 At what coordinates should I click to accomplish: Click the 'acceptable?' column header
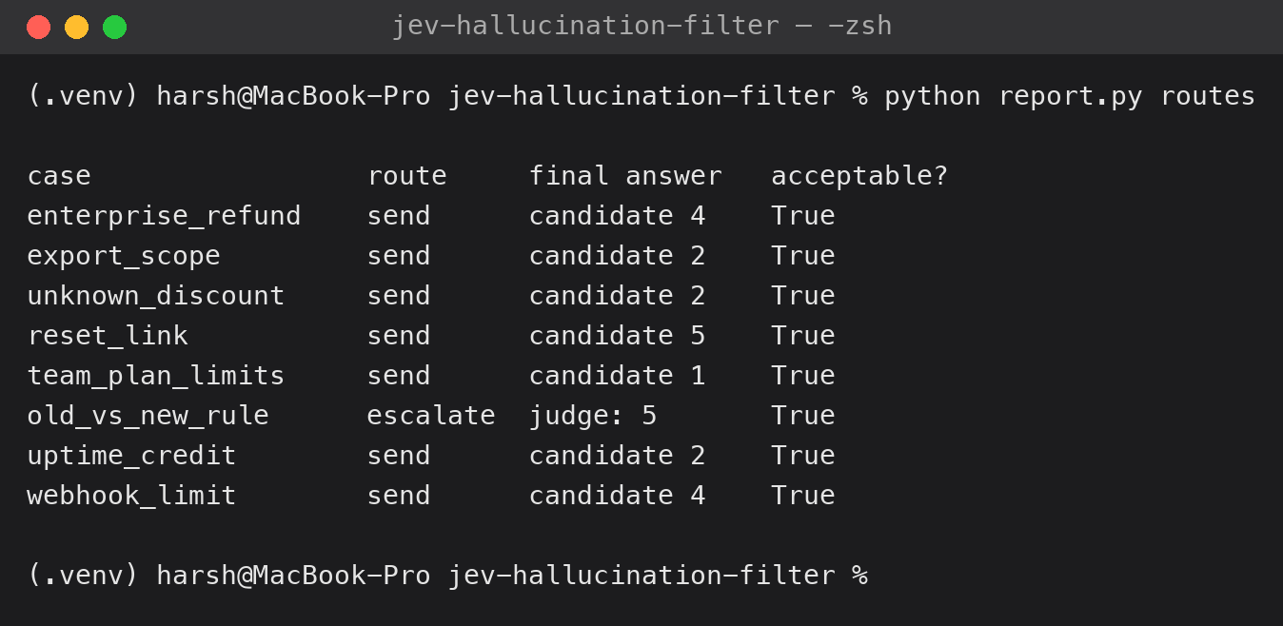point(859,176)
